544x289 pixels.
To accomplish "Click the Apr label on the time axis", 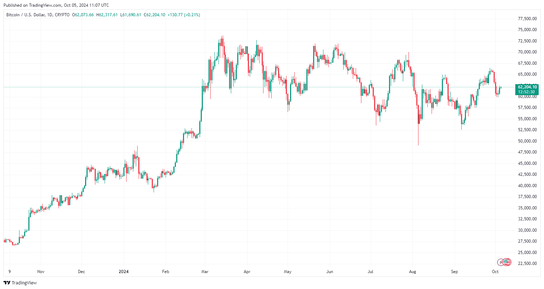I will [x=247, y=272].
